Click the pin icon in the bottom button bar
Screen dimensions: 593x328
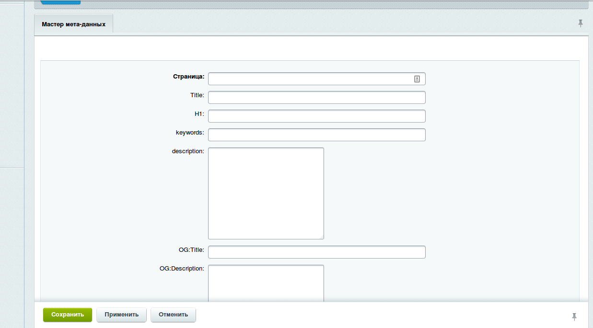(x=574, y=317)
